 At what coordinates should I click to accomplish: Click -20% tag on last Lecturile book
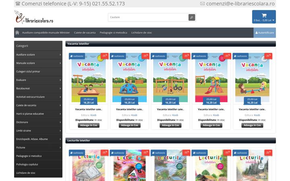click(x=268, y=152)
